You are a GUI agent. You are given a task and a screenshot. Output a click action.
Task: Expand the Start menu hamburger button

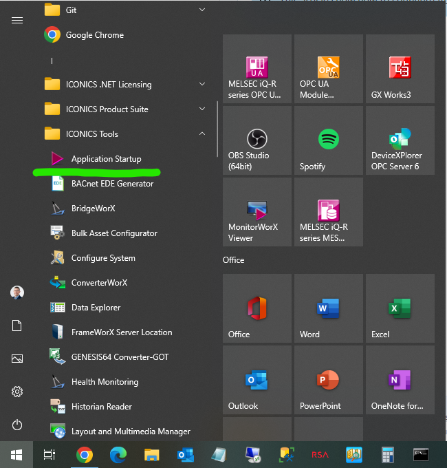17,20
